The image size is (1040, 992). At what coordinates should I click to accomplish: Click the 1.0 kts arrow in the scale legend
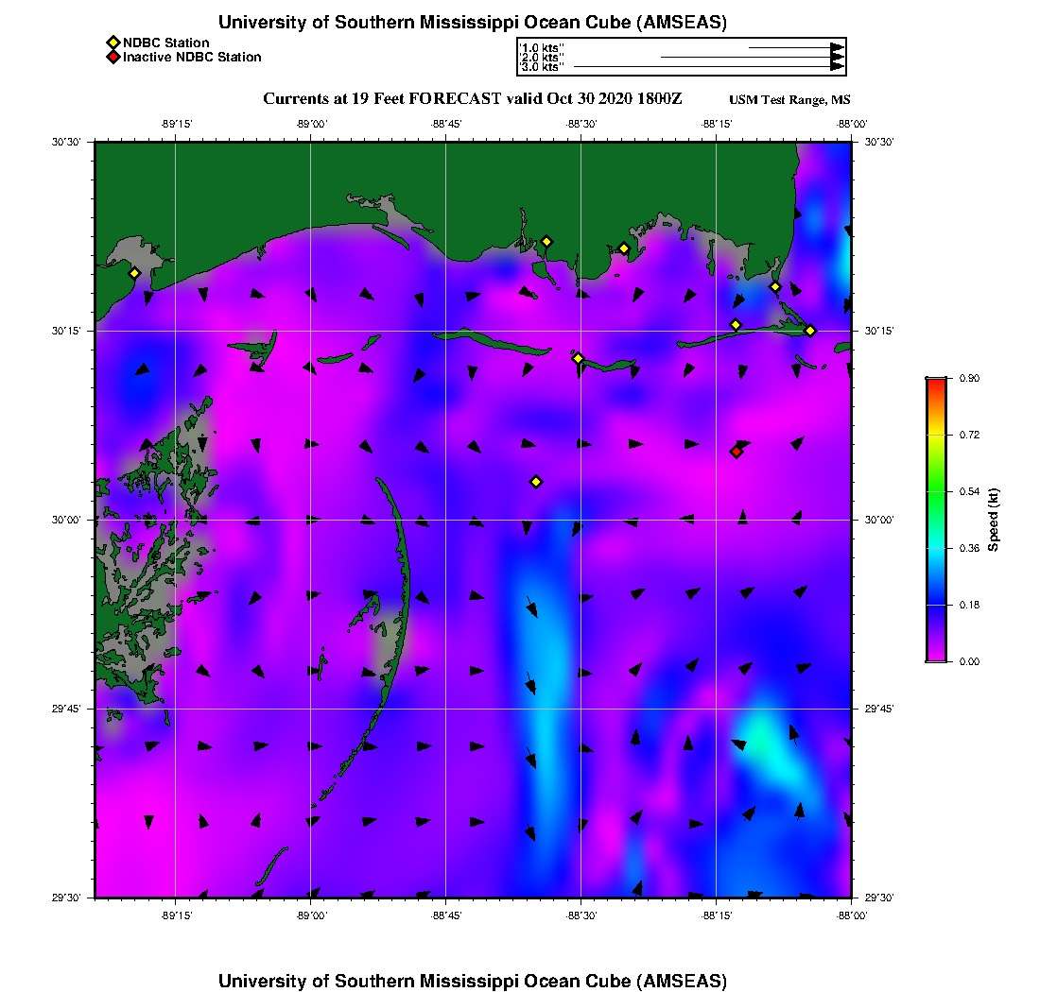[794, 46]
